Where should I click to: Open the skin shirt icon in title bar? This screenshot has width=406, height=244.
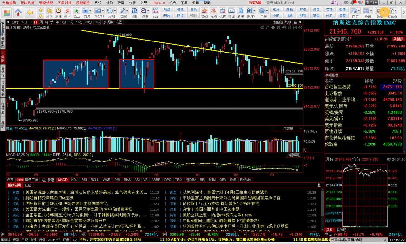click(360, 3)
